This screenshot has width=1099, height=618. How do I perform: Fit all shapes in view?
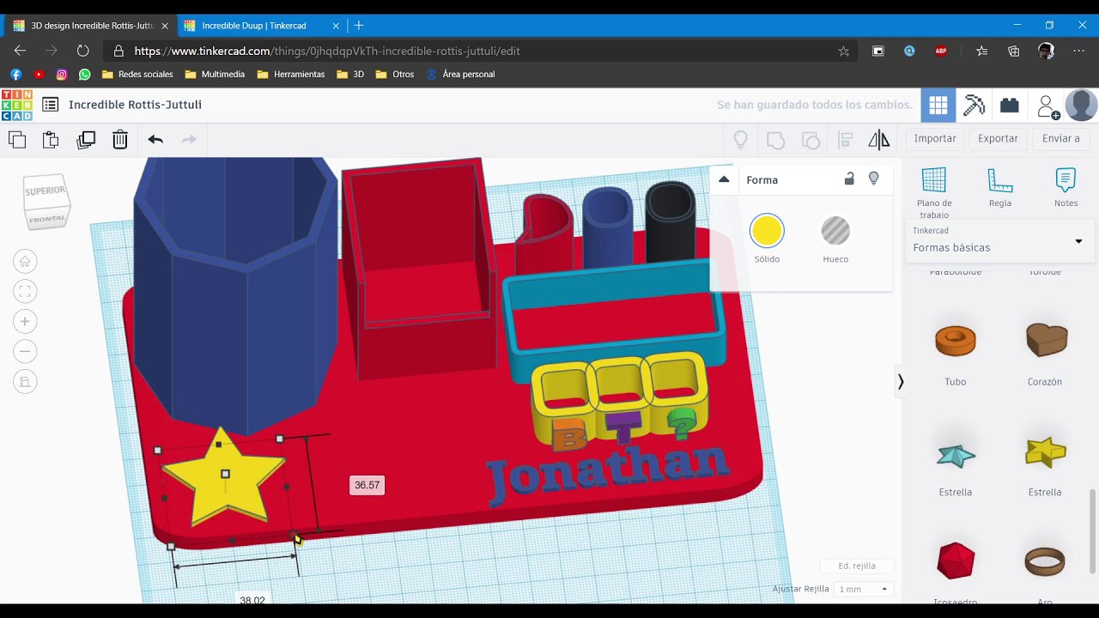(25, 291)
